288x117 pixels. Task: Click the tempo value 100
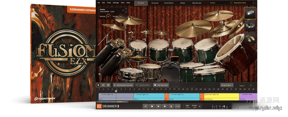(194, 107)
